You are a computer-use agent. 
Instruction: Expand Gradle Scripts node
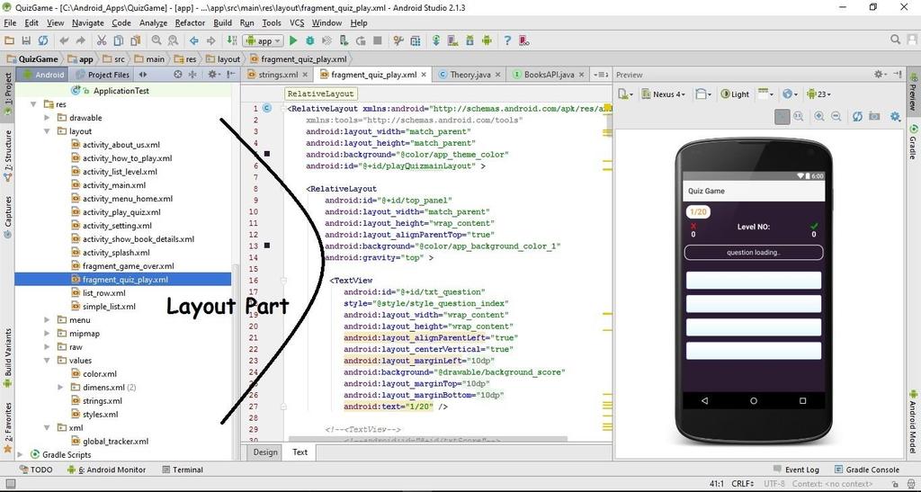point(21,455)
